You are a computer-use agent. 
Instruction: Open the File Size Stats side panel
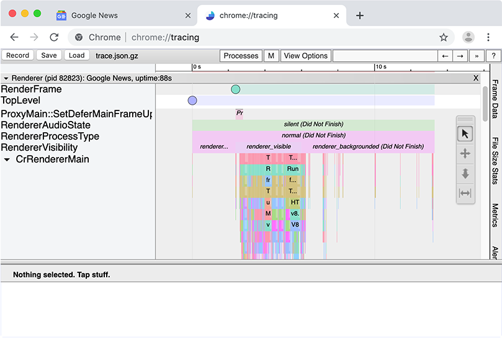495,161
